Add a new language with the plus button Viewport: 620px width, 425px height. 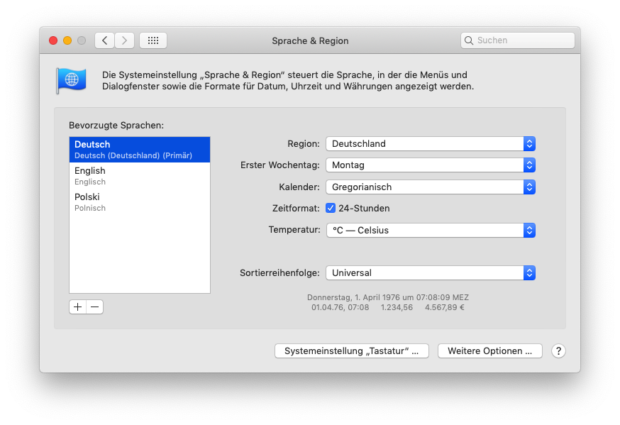tap(77, 307)
